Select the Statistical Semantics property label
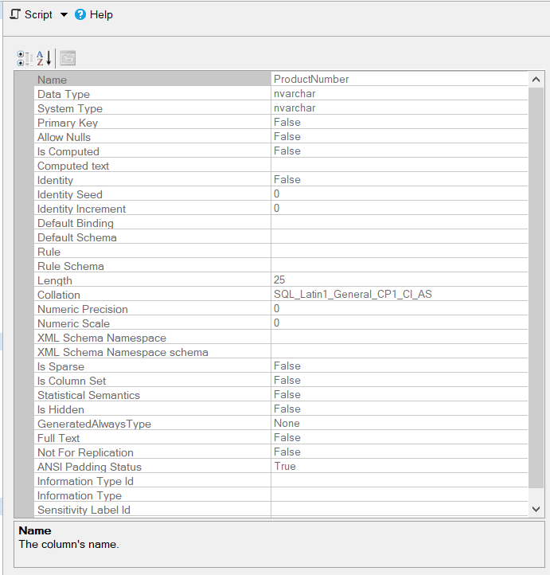 point(88,395)
